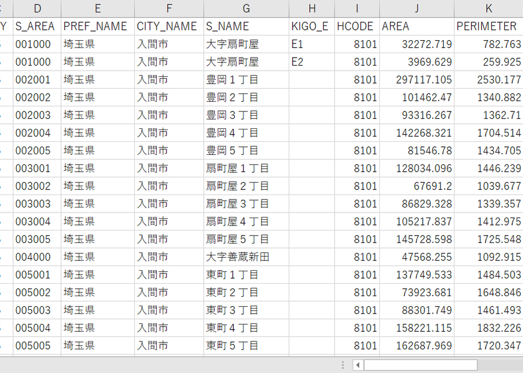Select cell 扇町屋１丁目
The height and width of the screenshot is (373, 523).
click(246, 168)
